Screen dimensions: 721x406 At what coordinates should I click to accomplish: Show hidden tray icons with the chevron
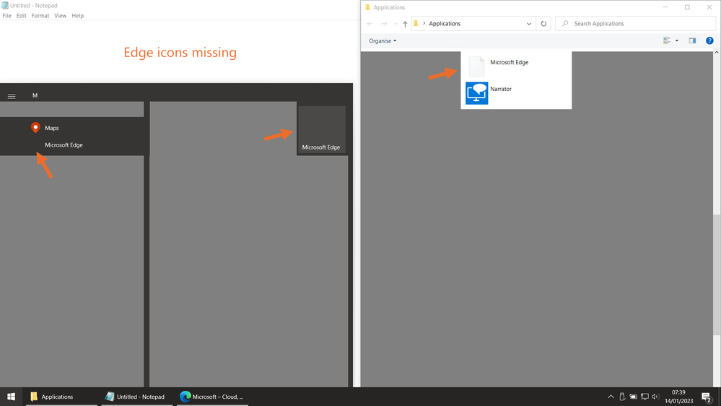[611, 397]
